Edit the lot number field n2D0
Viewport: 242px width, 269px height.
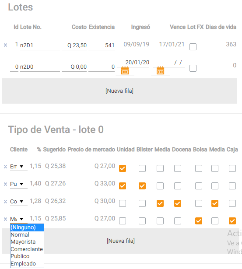40,67
